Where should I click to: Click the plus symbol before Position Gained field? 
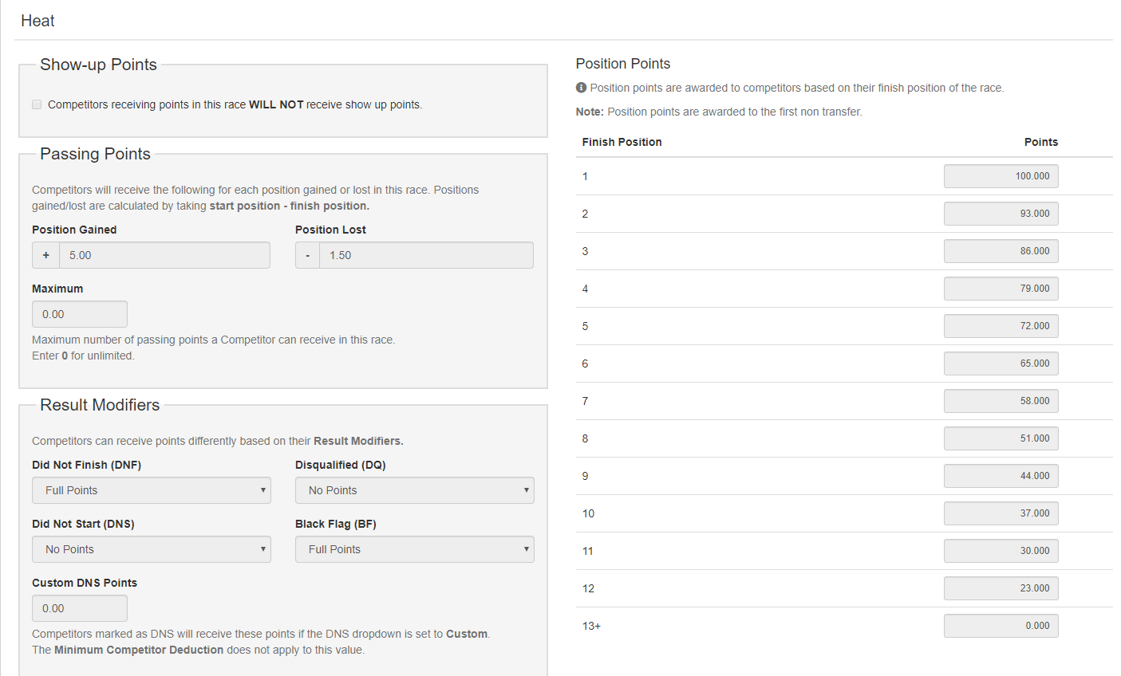[x=45, y=255]
